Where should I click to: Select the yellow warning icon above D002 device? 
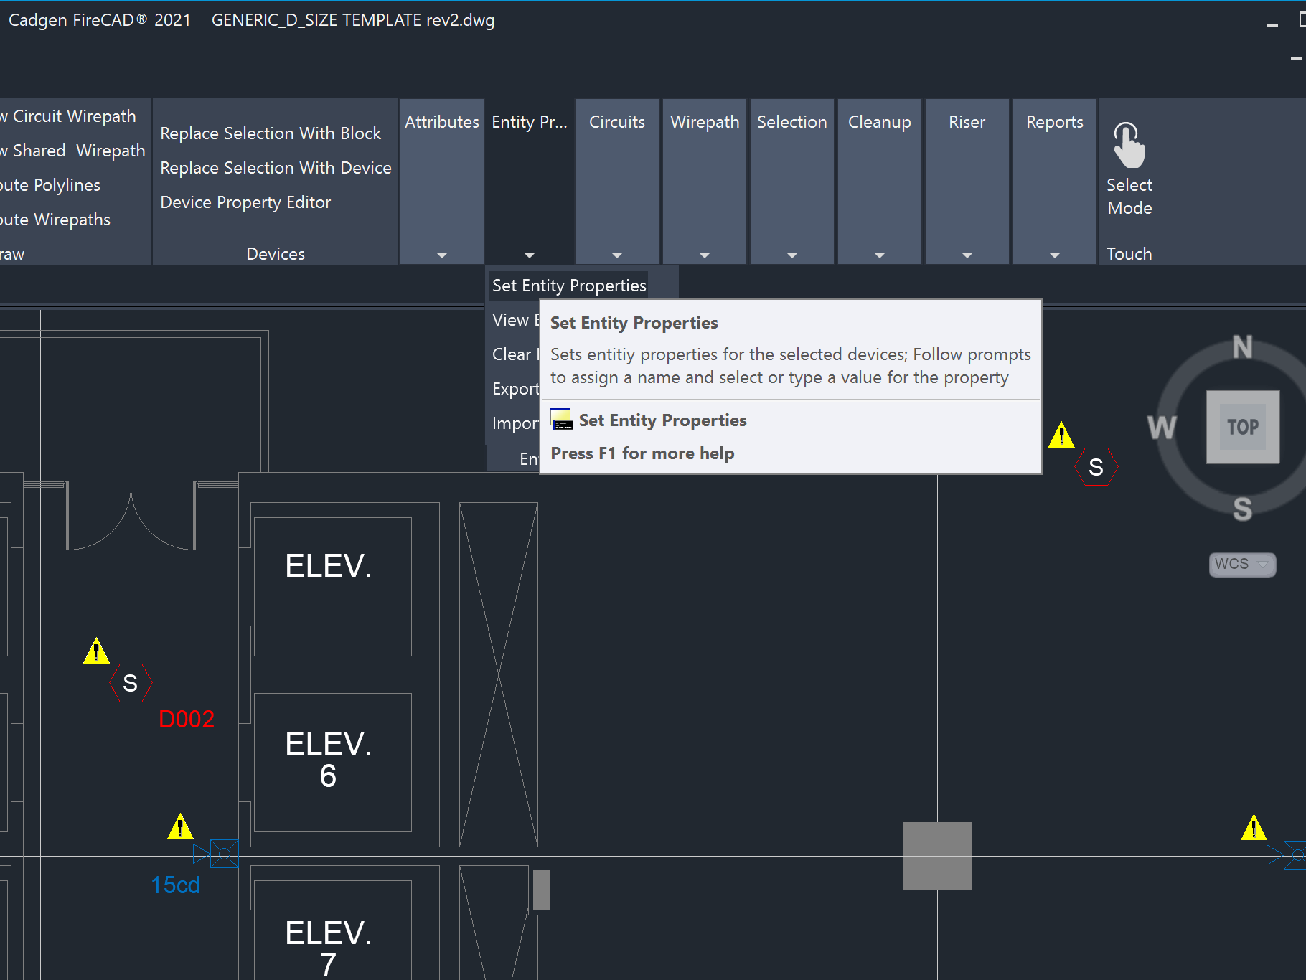coord(96,650)
